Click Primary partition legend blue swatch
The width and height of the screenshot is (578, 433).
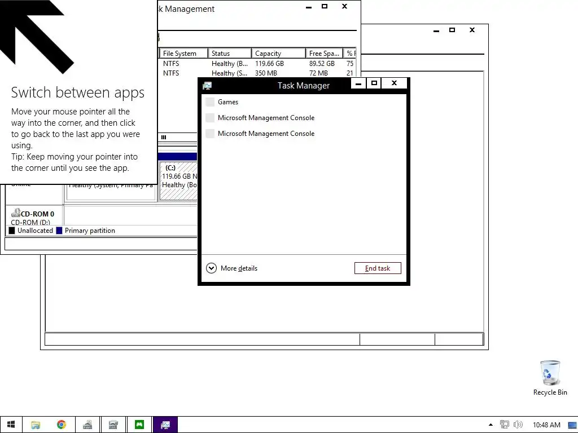pyautogui.click(x=59, y=231)
